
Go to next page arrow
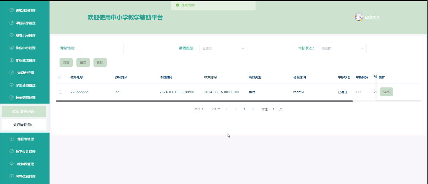253,109
